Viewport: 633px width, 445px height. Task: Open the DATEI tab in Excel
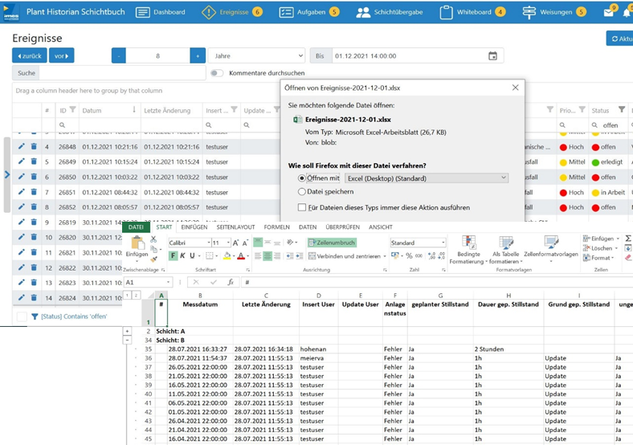(136, 227)
